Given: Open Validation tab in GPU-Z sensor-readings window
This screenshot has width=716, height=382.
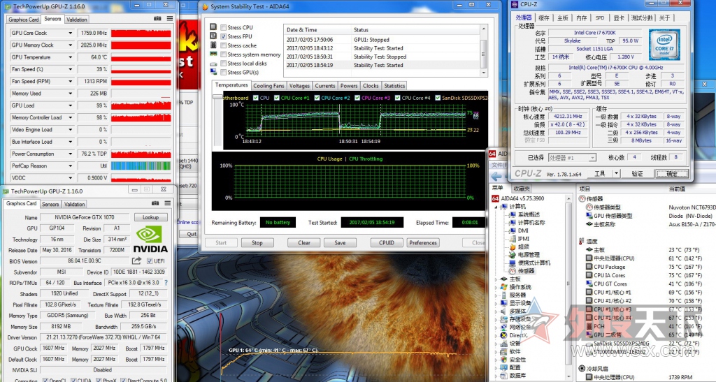Looking at the screenshot, I should pyautogui.click(x=77, y=20).
